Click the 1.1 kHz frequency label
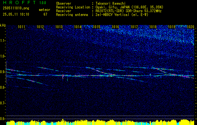 click(3, 41)
